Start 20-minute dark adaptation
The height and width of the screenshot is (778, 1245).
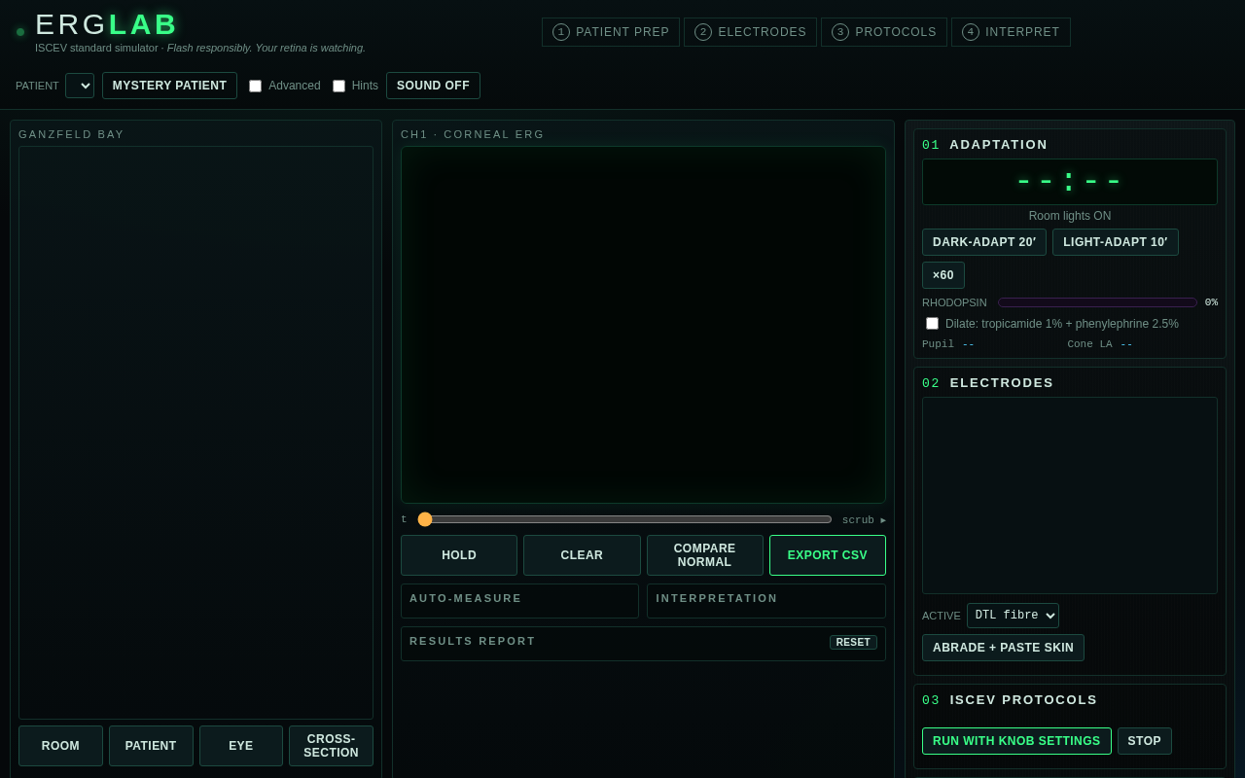pos(984,242)
